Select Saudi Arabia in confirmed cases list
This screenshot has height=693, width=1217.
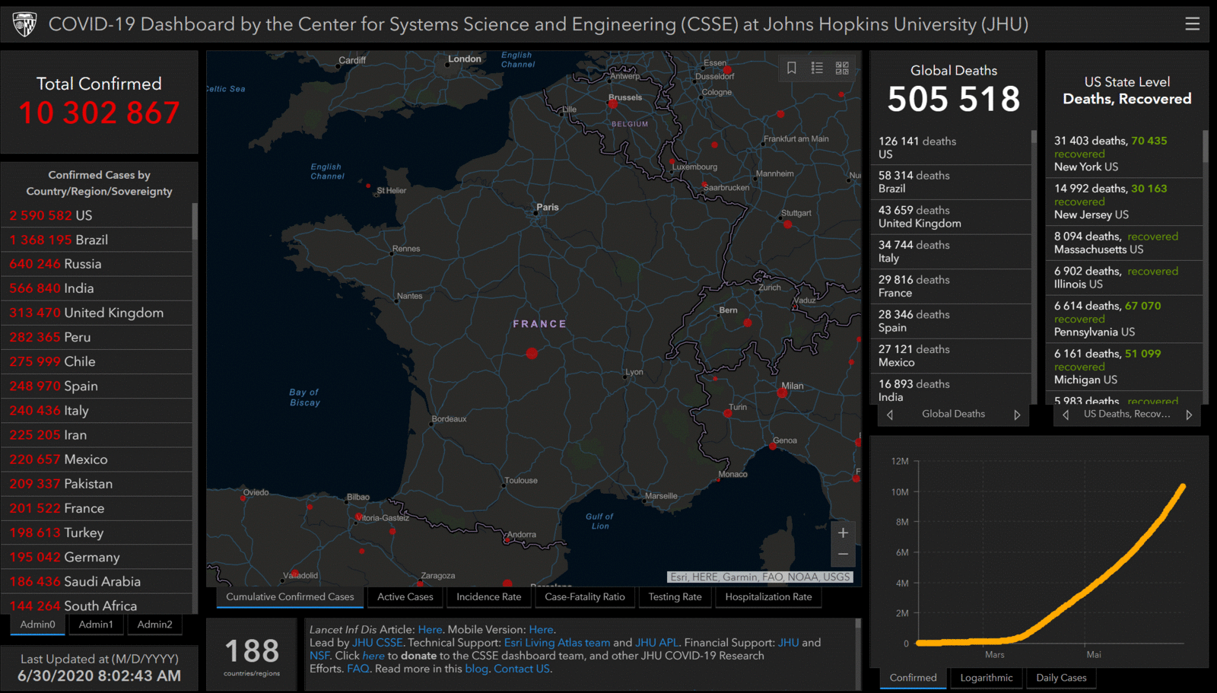[x=97, y=581]
